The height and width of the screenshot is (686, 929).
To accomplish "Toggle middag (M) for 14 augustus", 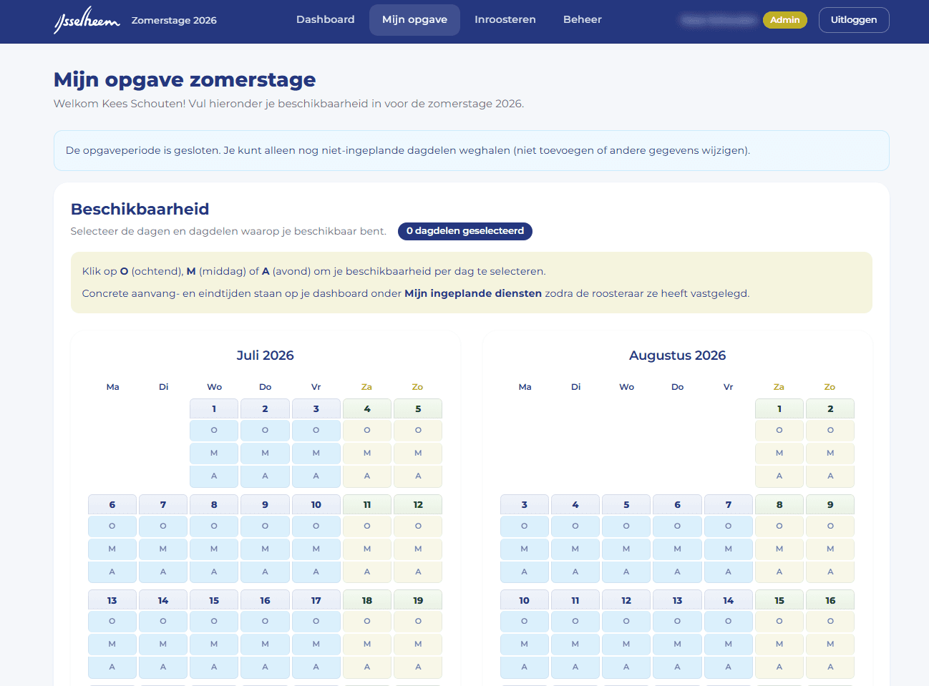I will 728,644.
